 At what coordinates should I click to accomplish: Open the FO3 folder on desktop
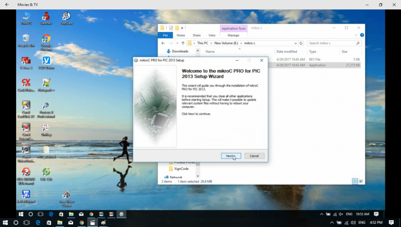click(46, 152)
